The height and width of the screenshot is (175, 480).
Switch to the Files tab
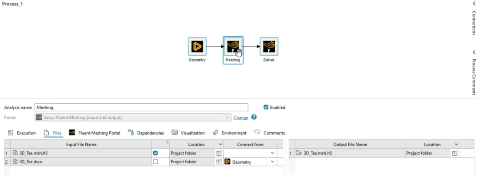coord(52,133)
